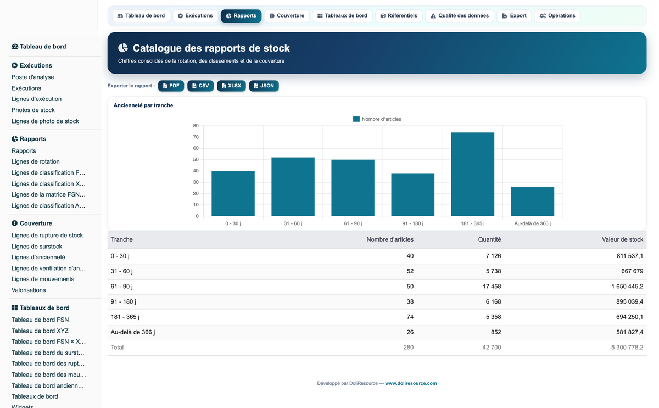Click the Nombre d'articles column header
The height and width of the screenshot is (408, 659).
(390, 239)
